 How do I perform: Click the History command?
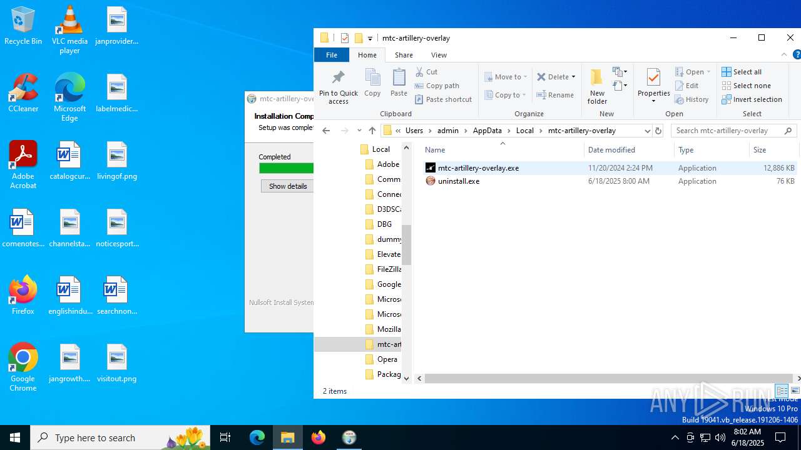[691, 99]
